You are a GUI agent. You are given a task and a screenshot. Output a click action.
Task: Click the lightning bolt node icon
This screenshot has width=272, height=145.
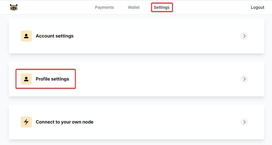click(x=26, y=122)
